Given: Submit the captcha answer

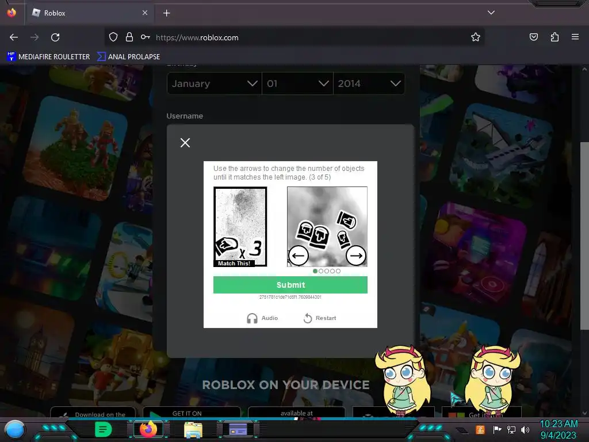Looking at the screenshot, I should point(290,285).
